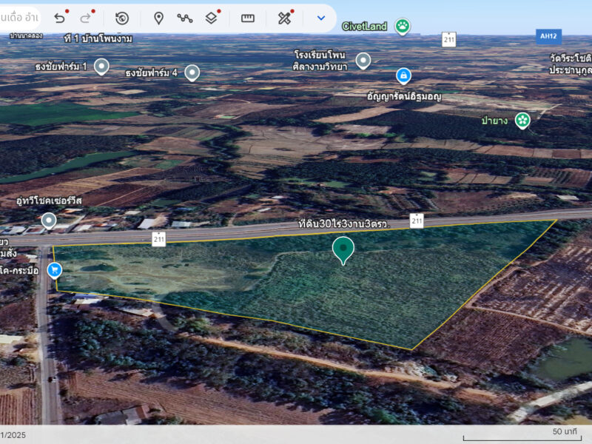This screenshot has width=592, height=444.
Task: Select the add placemark tool
Action: (x=158, y=18)
